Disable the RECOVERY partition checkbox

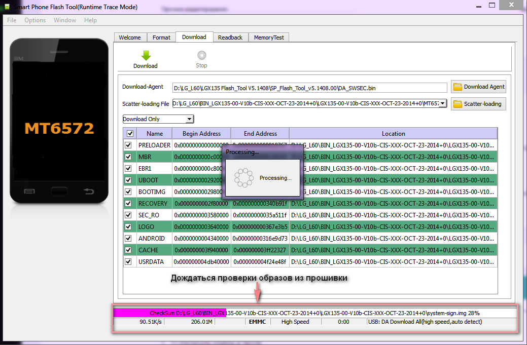pyautogui.click(x=130, y=204)
